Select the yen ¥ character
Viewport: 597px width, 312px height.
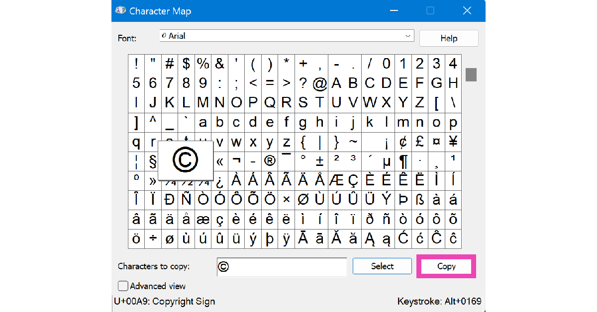click(x=453, y=142)
